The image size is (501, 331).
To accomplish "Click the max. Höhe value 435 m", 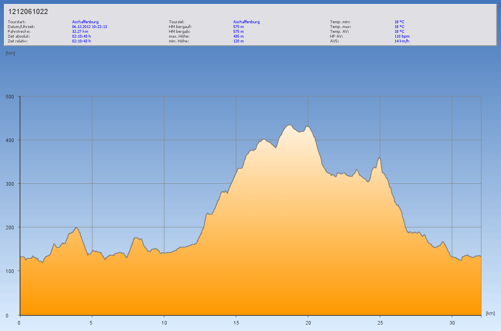I will point(238,36).
